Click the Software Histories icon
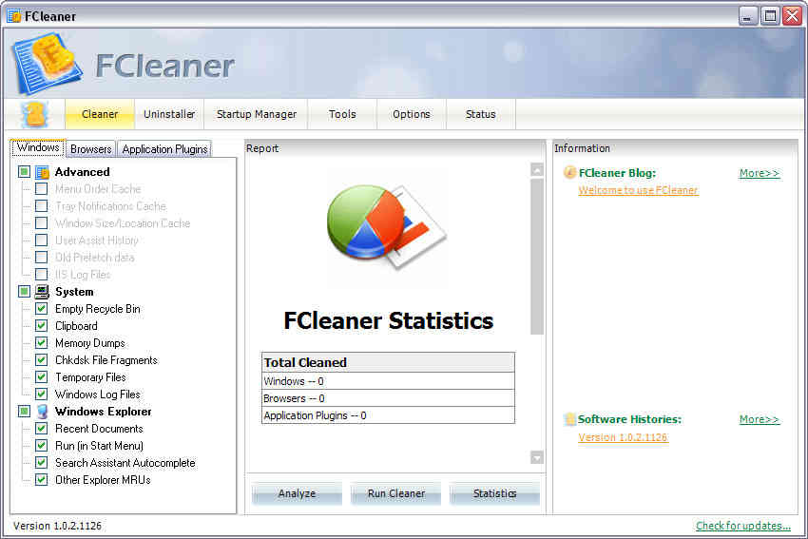Screen dimensions: 808x539 [x=569, y=419]
